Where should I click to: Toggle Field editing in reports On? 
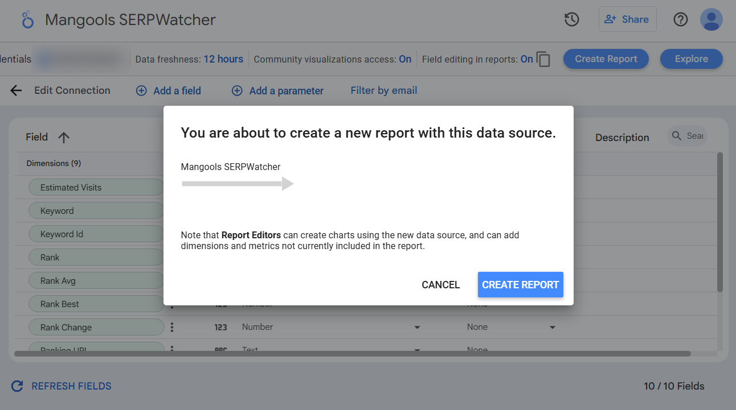pos(526,59)
